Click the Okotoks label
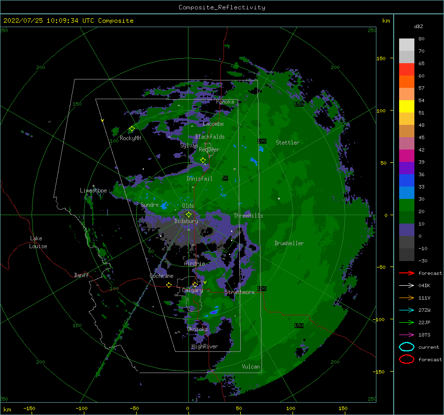 pyautogui.click(x=197, y=329)
